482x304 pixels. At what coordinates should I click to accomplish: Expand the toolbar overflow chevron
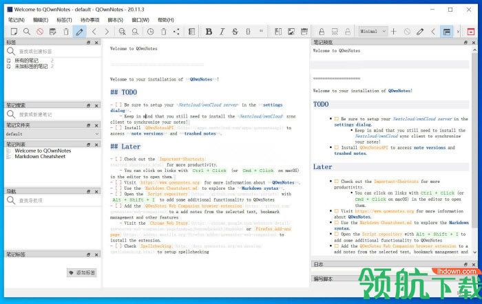(x=458, y=32)
